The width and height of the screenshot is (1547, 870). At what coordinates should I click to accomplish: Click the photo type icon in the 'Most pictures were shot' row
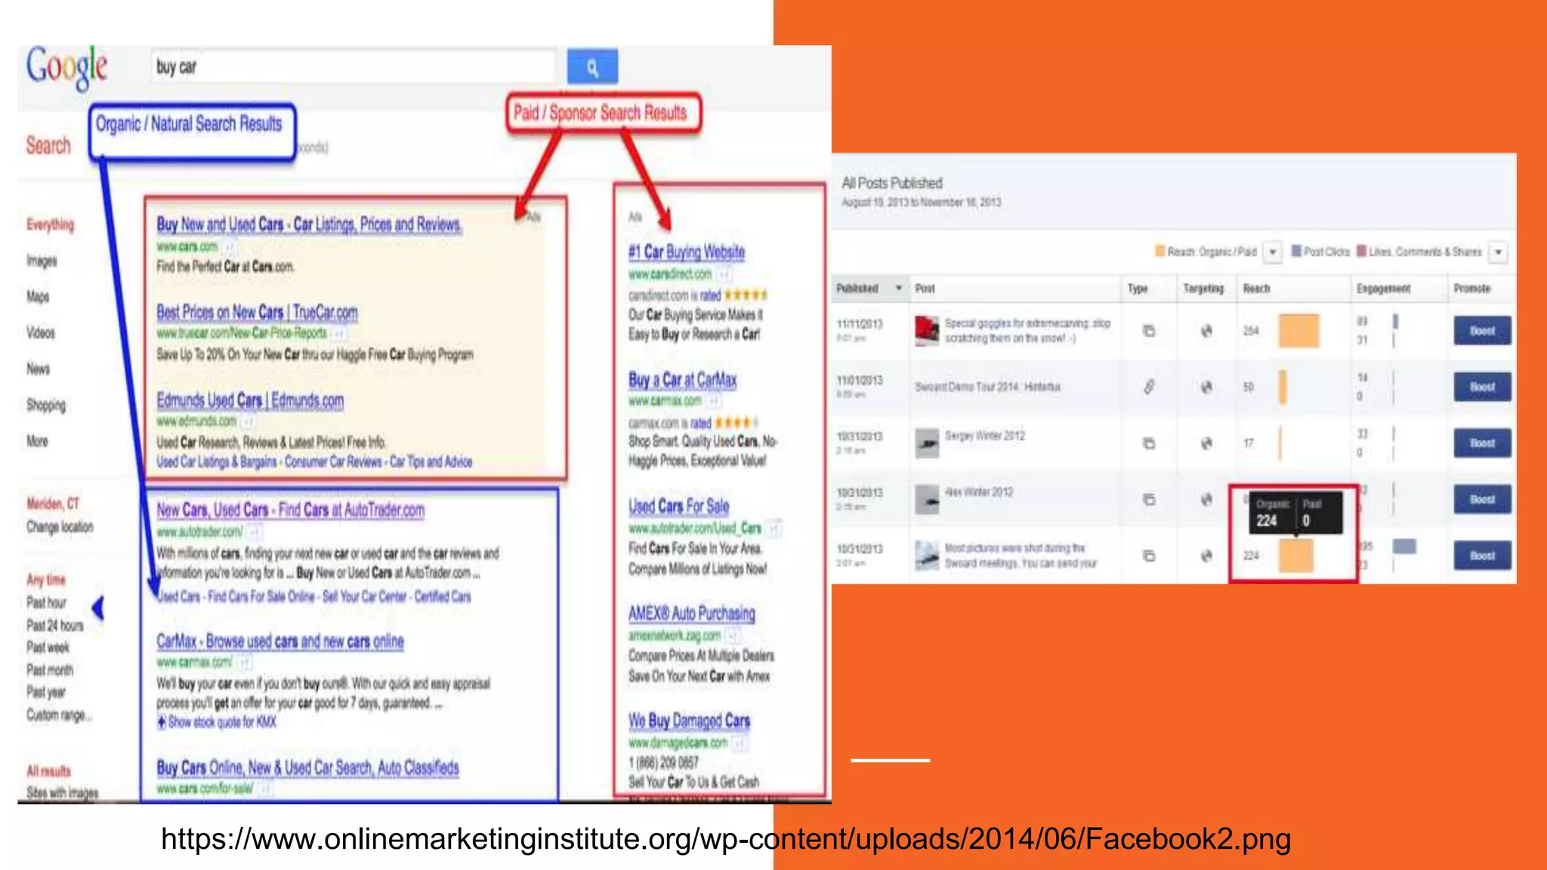pos(1149,556)
